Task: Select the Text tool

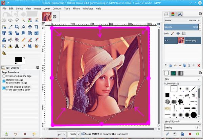Action: [17, 46]
